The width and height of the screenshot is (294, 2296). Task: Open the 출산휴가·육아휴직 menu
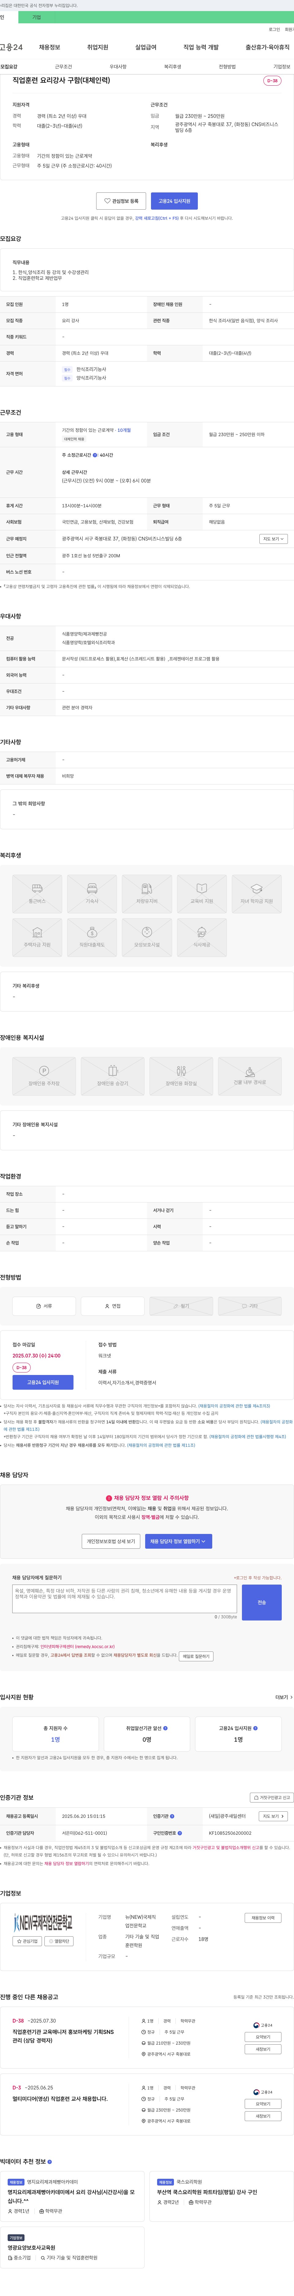pyautogui.click(x=267, y=47)
